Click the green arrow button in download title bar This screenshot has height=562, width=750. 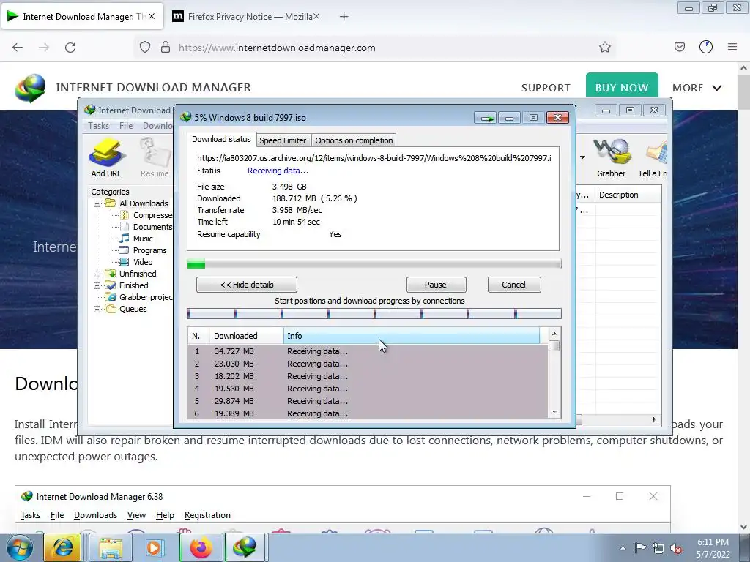(486, 118)
